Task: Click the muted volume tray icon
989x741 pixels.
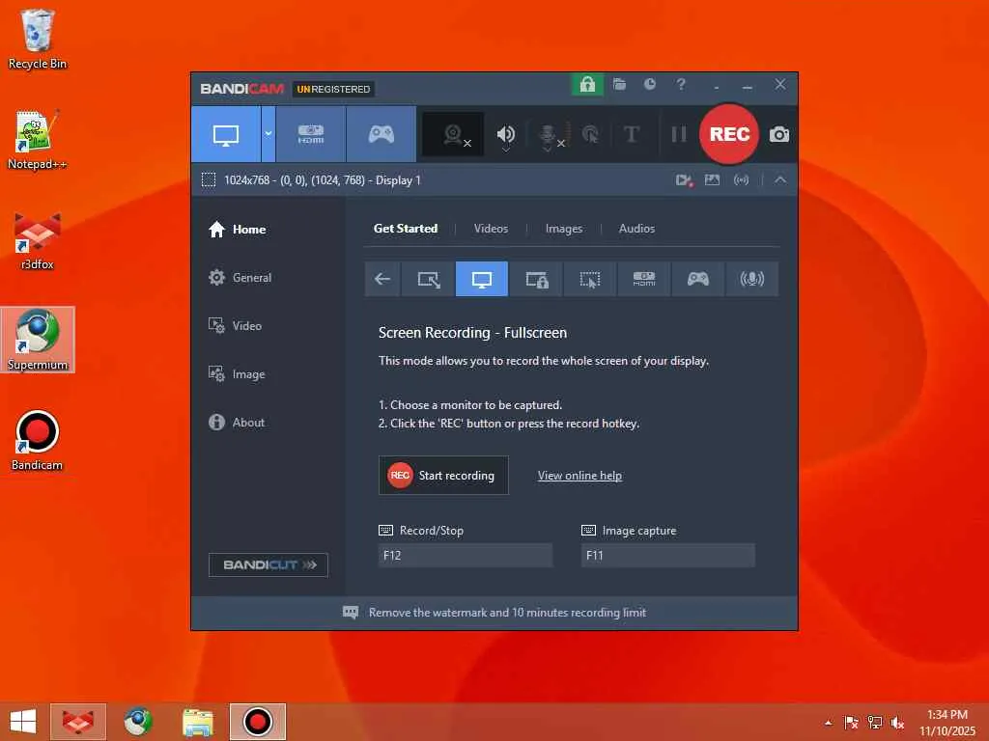Action: coord(898,723)
